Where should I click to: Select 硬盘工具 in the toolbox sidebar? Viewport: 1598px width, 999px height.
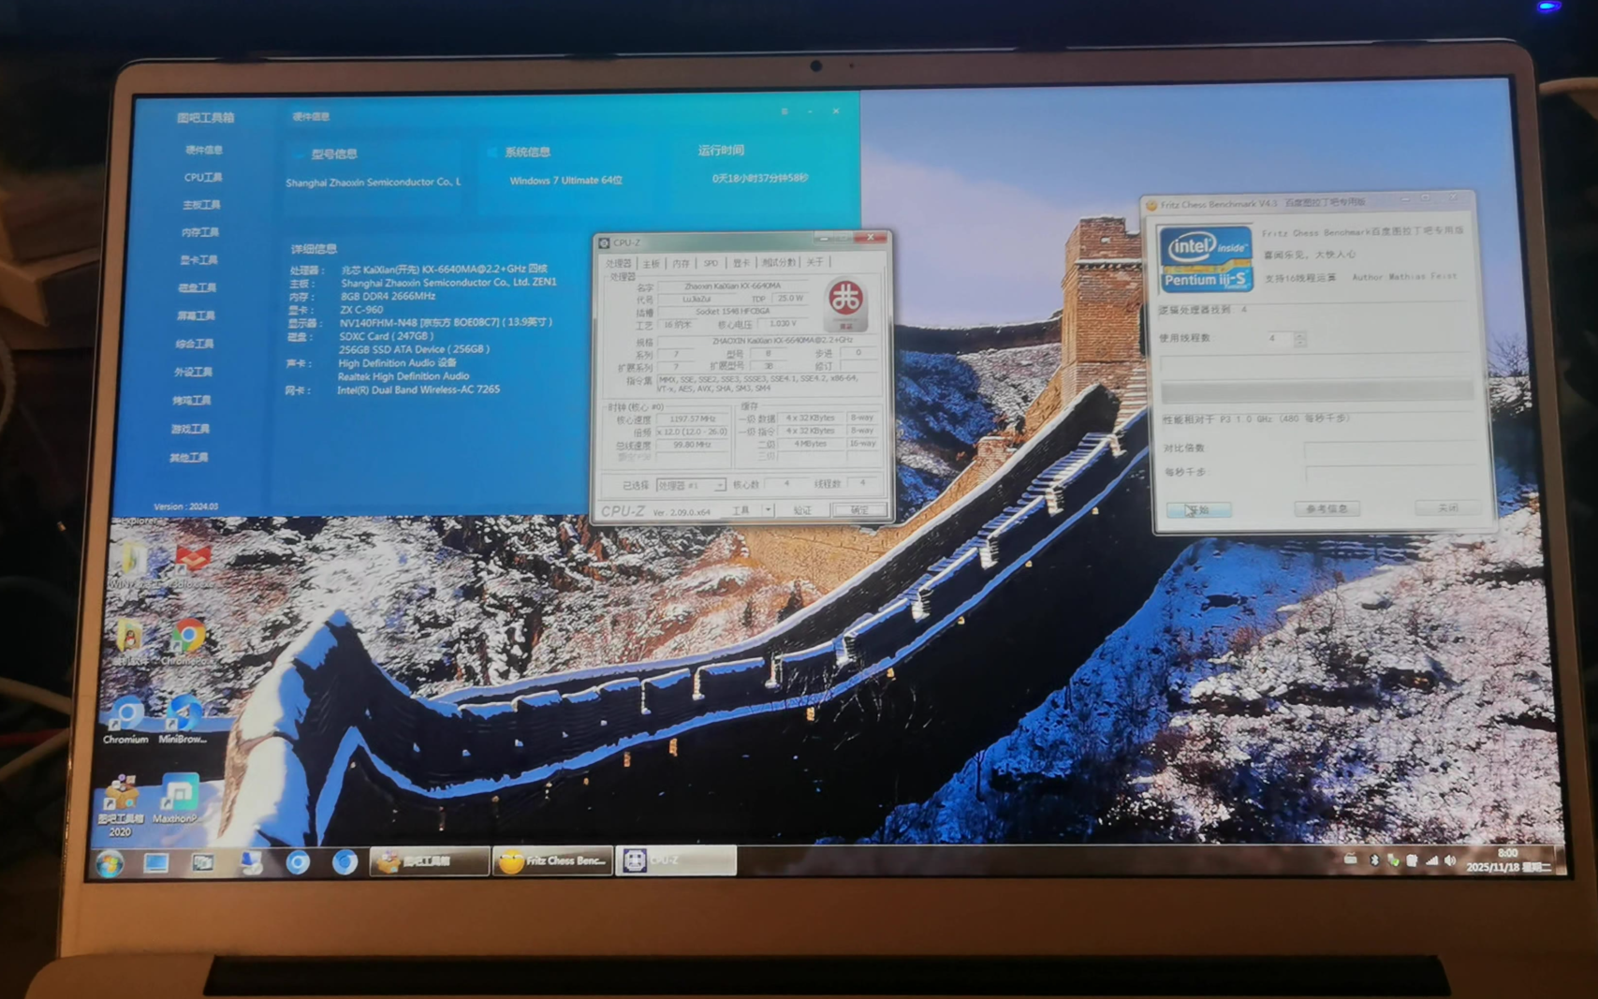(197, 287)
